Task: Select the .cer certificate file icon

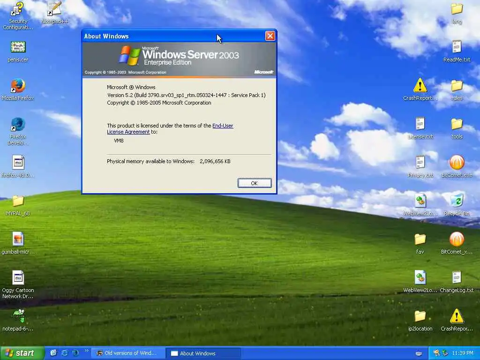Action: [x=18, y=52]
